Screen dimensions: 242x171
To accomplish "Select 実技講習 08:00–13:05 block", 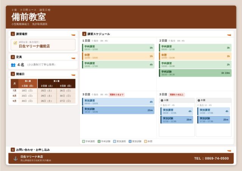I will 118,102.
